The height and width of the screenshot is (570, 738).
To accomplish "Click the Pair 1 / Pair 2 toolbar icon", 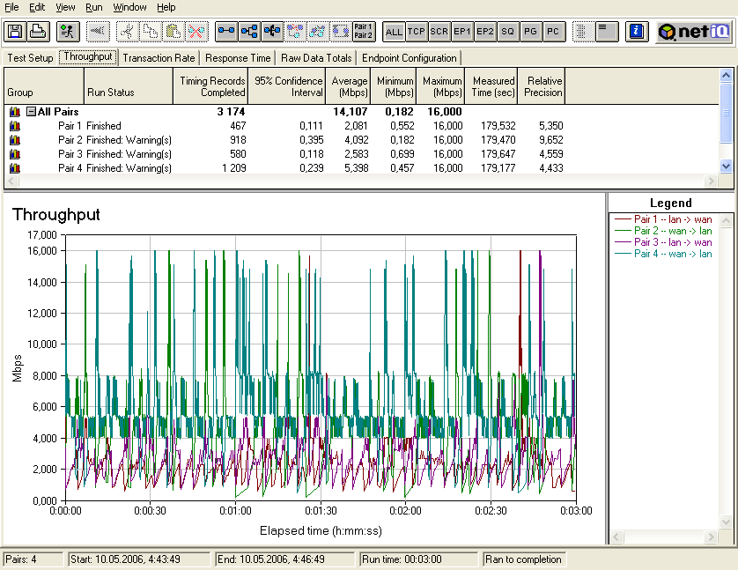I will (x=363, y=32).
